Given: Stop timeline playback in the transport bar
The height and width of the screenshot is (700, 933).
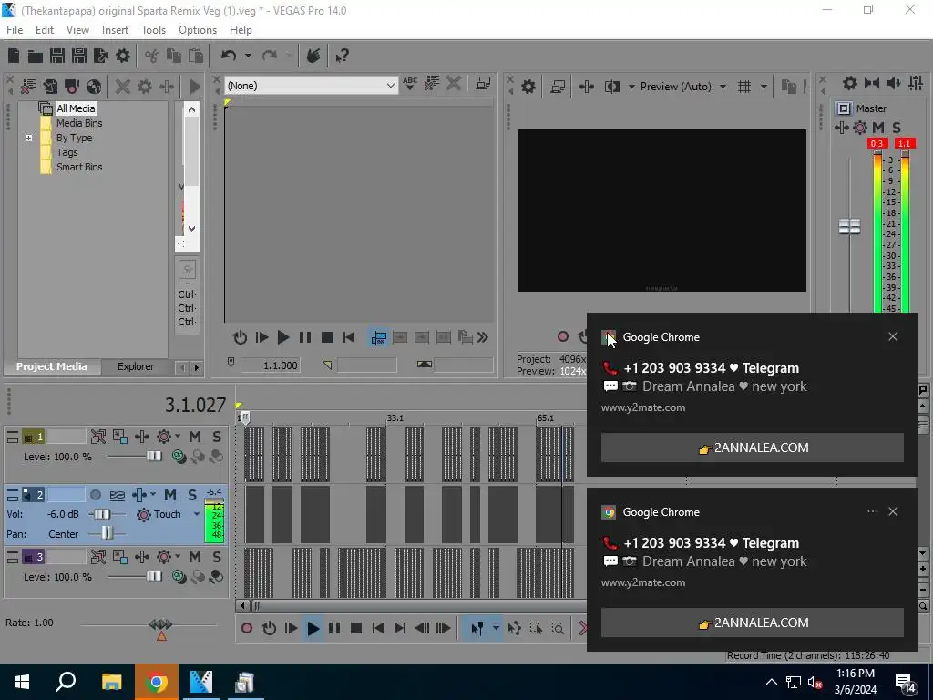Looking at the screenshot, I should 356,628.
